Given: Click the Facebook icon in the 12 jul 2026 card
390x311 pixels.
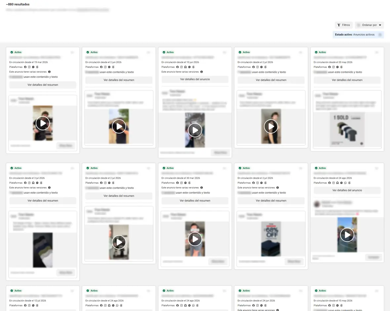Looking at the screenshot, I should pyautogui.click(x=25, y=305).
